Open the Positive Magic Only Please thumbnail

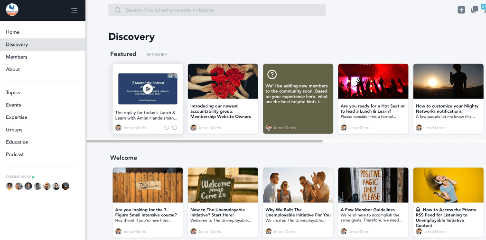coord(373,185)
